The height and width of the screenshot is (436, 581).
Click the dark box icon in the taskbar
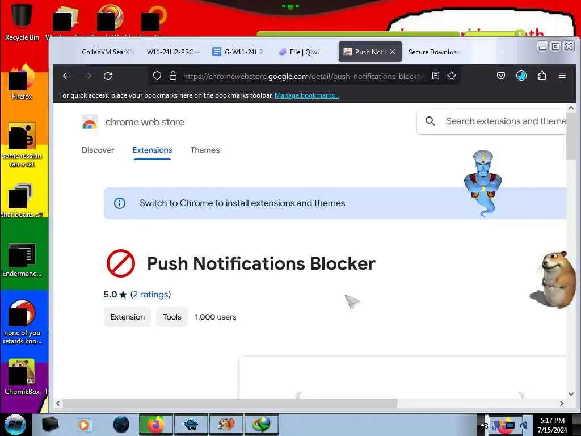click(50, 425)
